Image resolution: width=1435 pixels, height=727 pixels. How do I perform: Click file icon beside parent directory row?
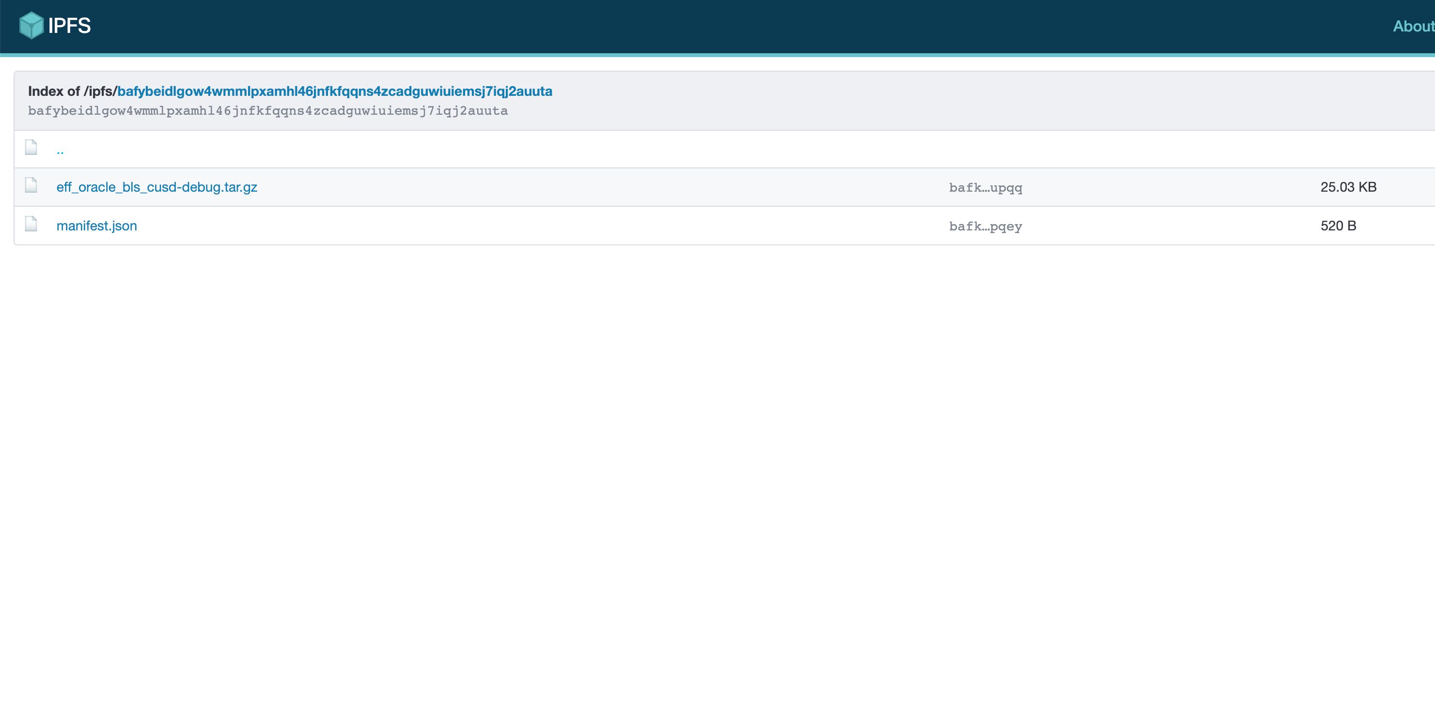coord(31,147)
